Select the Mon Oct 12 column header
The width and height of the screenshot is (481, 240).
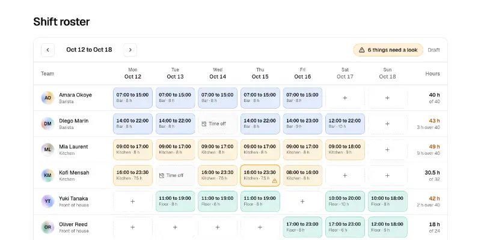point(132,73)
